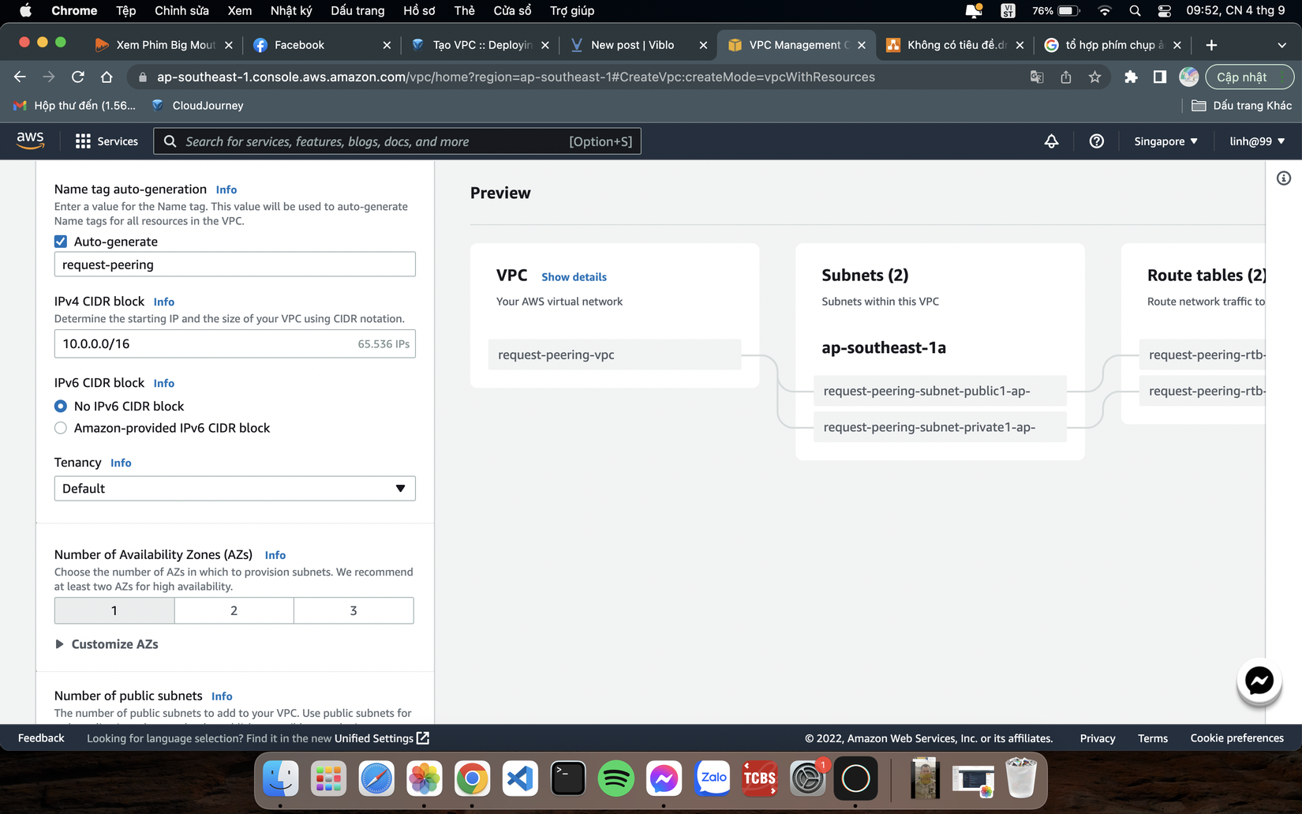Click the Name tag input with request-peering
1302x814 pixels.
point(234,264)
